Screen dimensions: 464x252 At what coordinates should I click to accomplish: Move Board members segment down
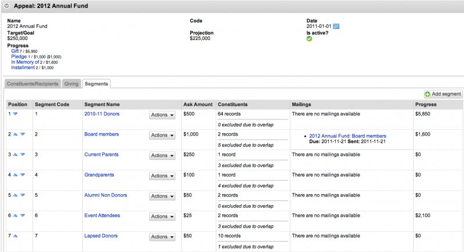click(x=23, y=134)
